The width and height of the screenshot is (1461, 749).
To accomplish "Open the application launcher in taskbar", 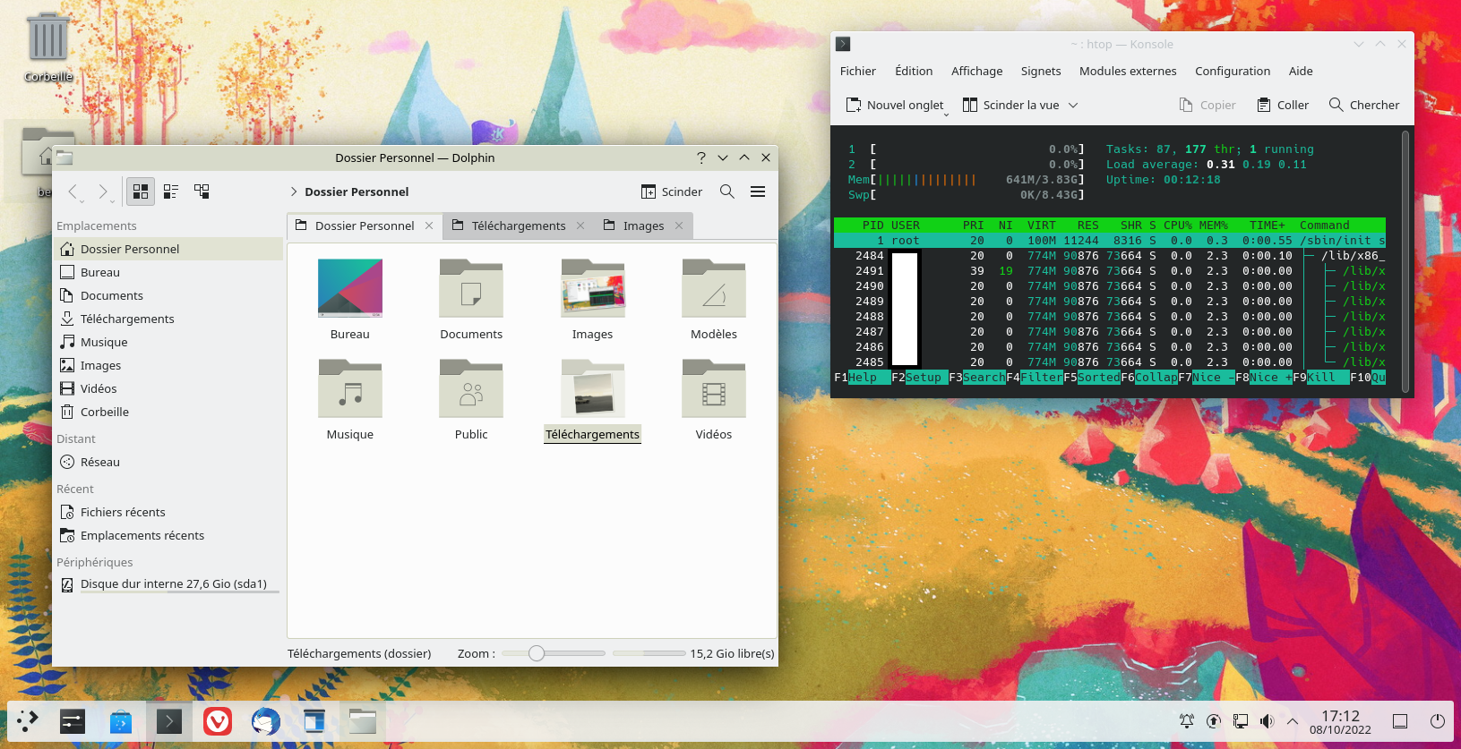I will click(28, 721).
